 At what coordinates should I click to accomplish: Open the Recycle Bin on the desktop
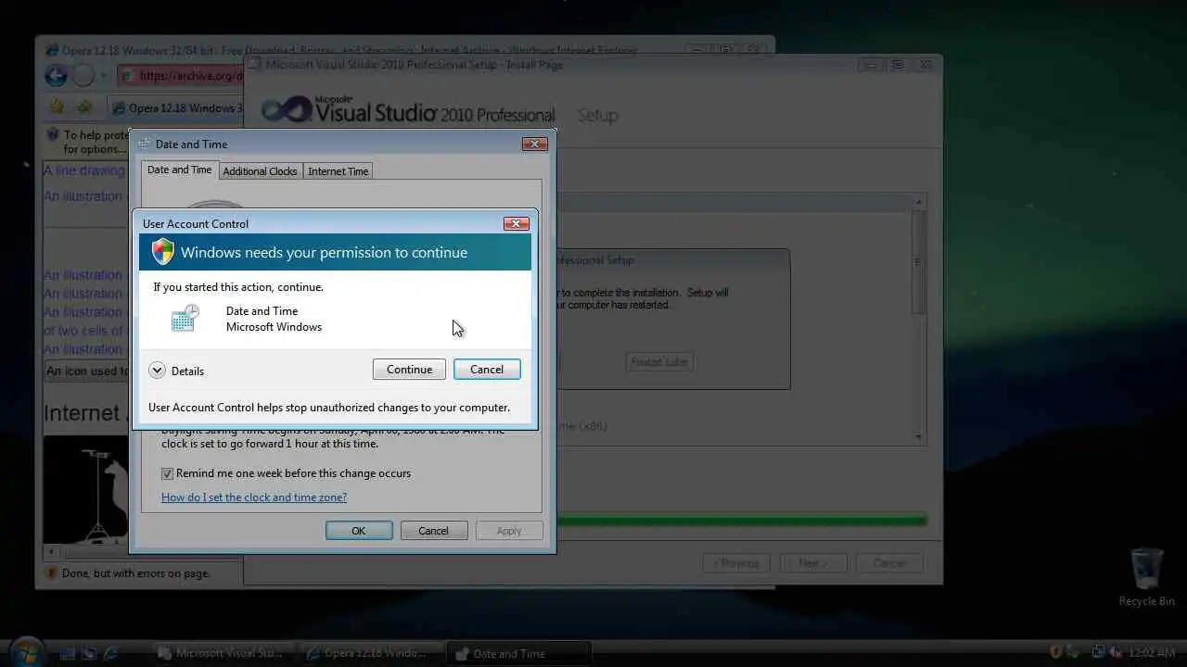(x=1146, y=576)
